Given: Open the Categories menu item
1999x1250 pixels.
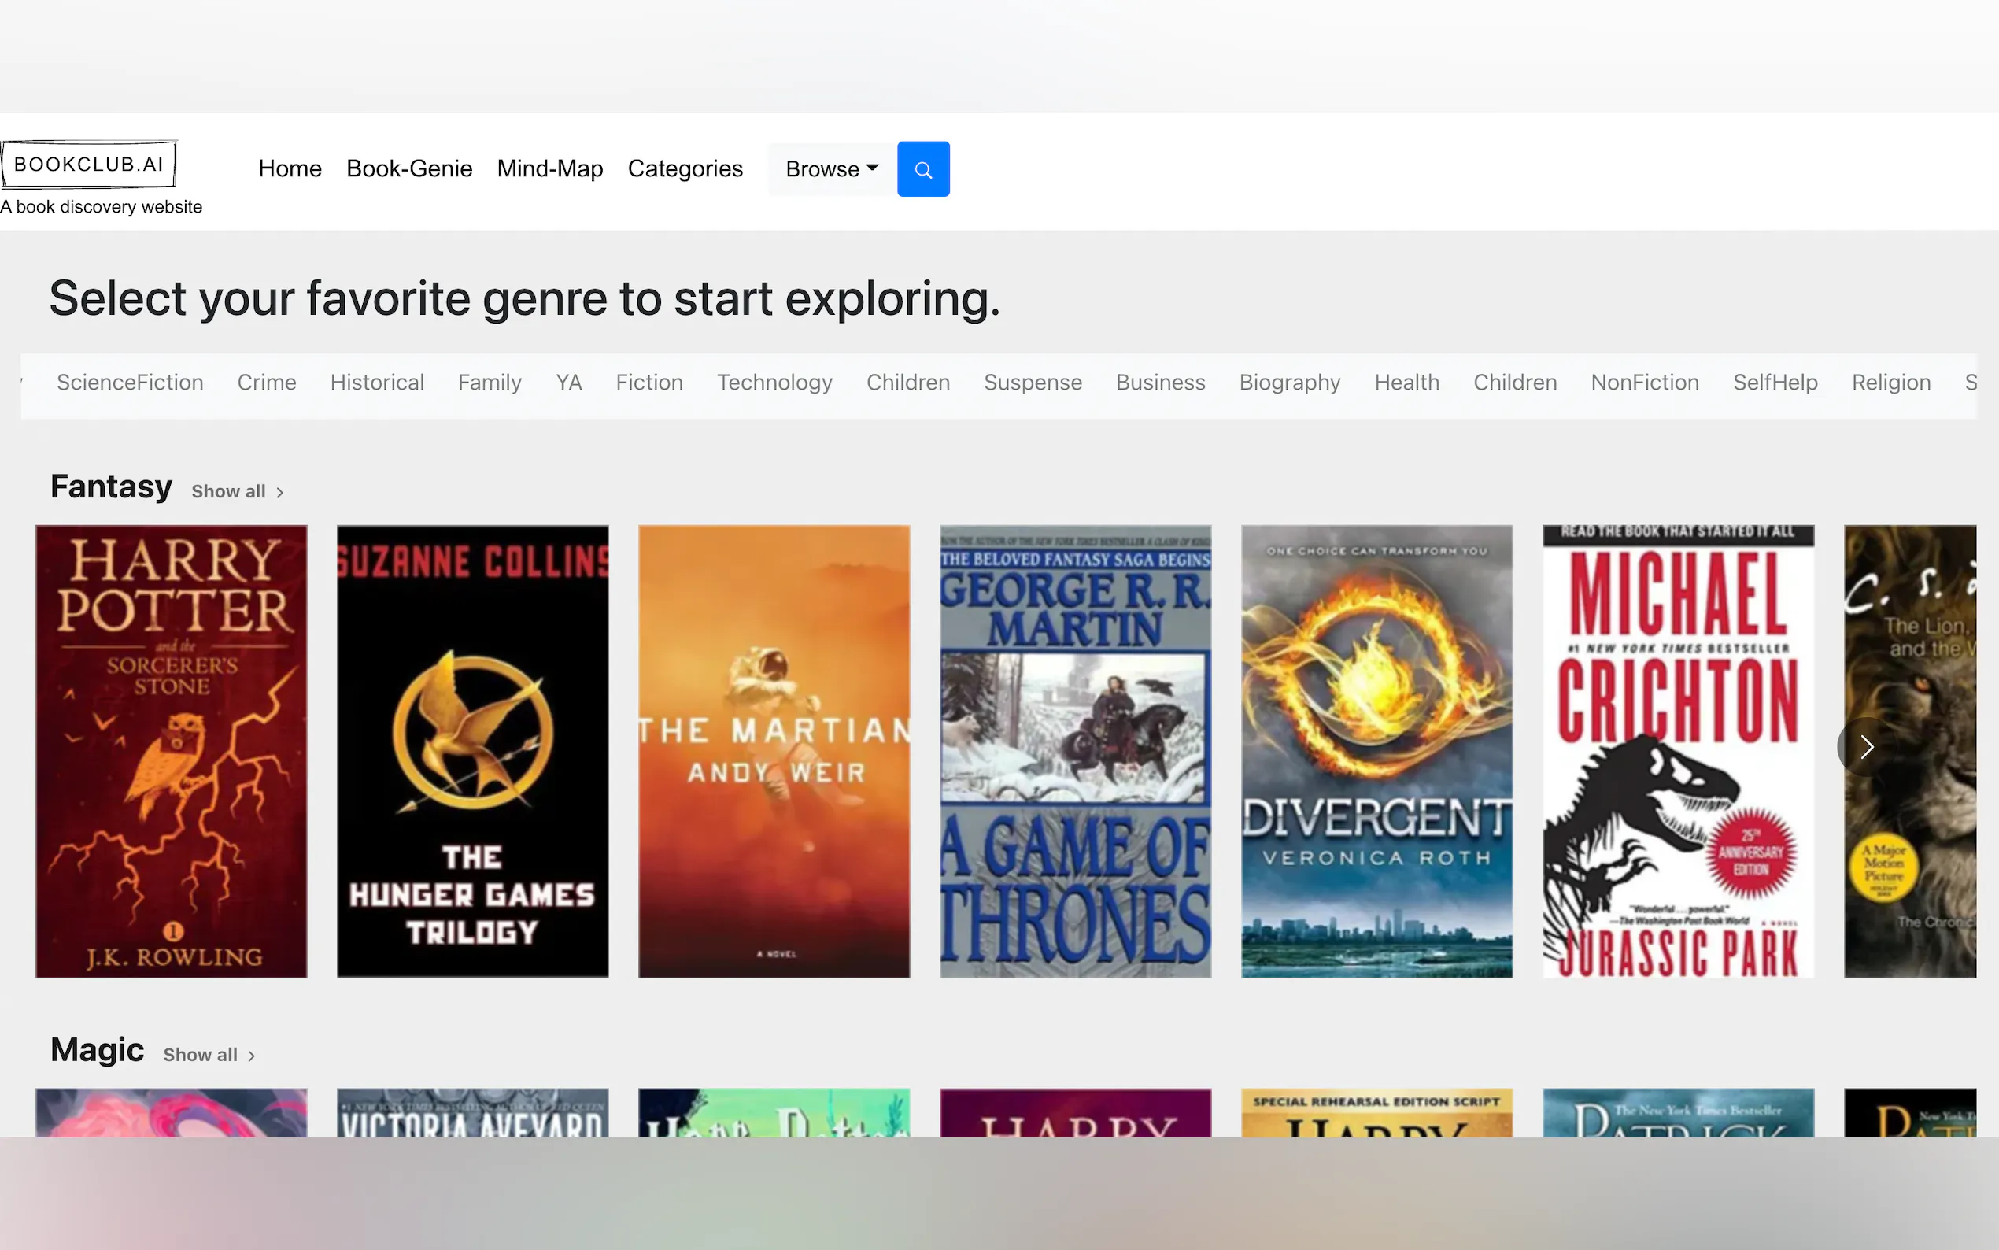Looking at the screenshot, I should 685,168.
